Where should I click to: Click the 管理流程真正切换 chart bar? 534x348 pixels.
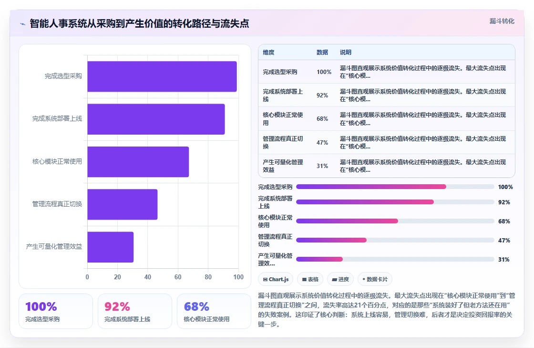(x=122, y=204)
